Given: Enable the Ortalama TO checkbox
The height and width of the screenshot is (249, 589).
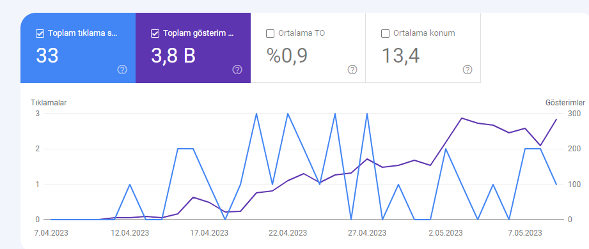Looking at the screenshot, I should pyautogui.click(x=270, y=34).
